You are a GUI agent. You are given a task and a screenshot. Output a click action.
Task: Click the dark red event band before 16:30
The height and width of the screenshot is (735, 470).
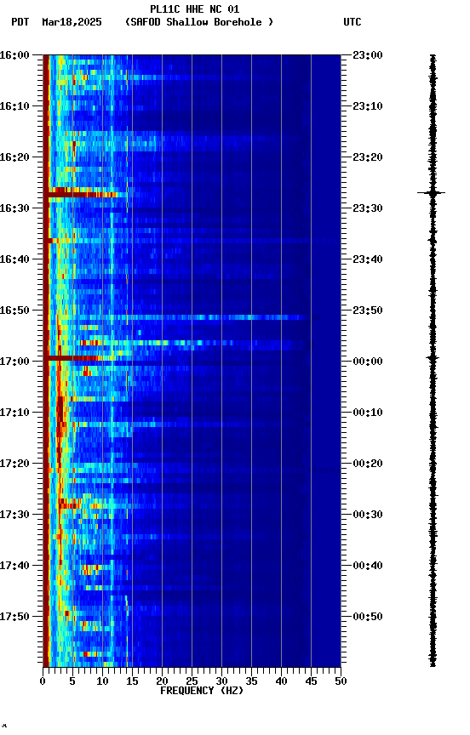point(81,194)
